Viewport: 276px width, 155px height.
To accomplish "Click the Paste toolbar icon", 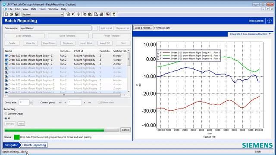I will coord(90,14).
